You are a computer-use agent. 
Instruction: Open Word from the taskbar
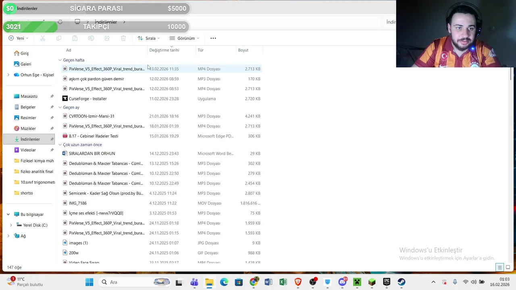click(268, 282)
